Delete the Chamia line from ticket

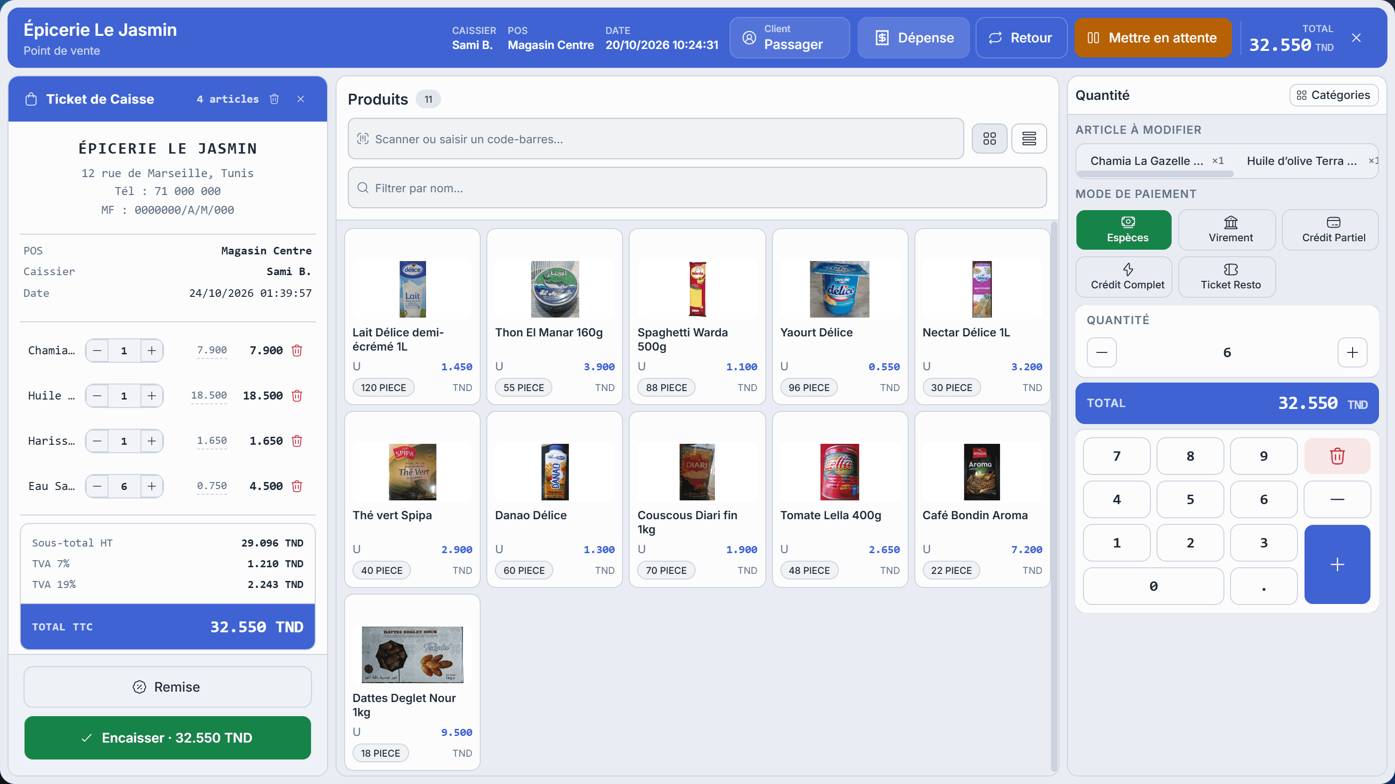[x=297, y=351]
